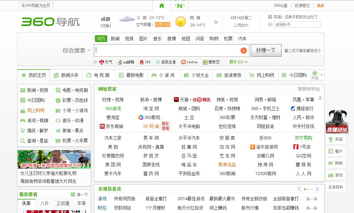The image size is (354, 213).
Task: Click the green home icon at the top
Action: (162, 6)
